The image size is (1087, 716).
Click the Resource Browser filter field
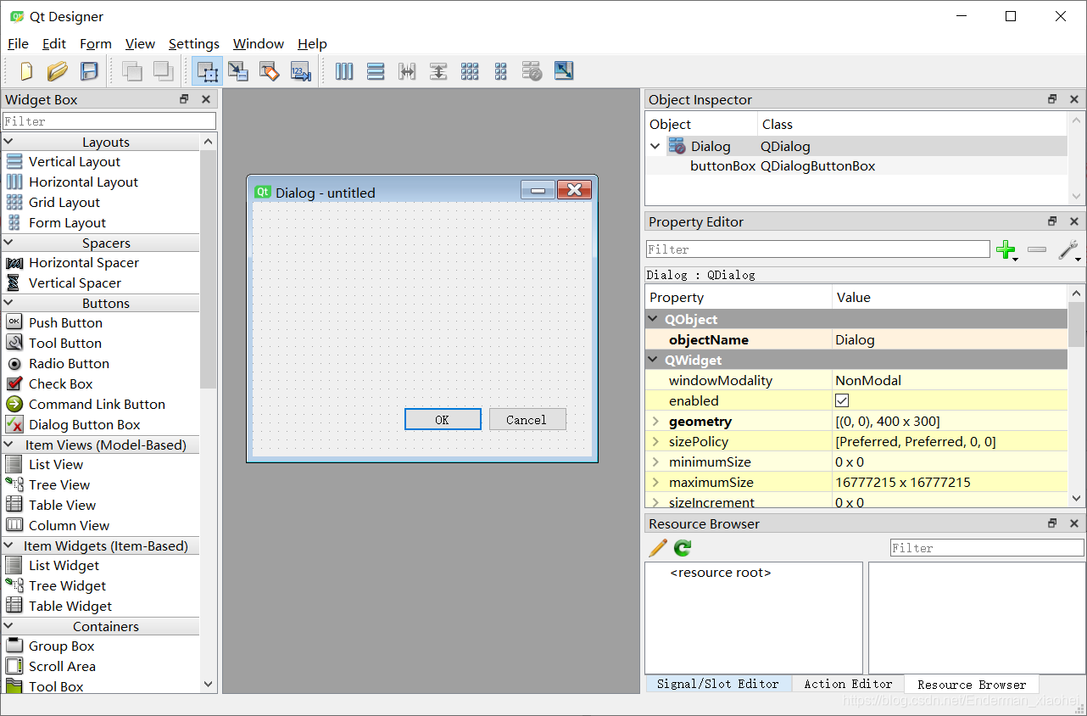pyautogui.click(x=987, y=548)
